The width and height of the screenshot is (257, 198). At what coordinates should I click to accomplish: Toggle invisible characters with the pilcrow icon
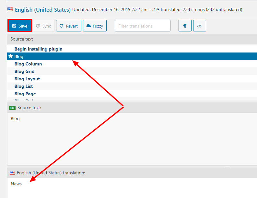(x=185, y=26)
